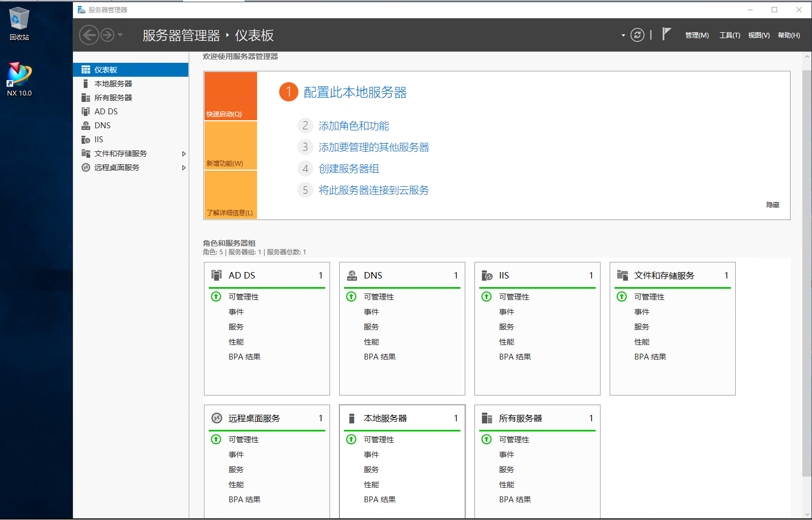This screenshot has height=520, width=812.
Task: Open the 帮助(H) menu
Action: tap(788, 35)
